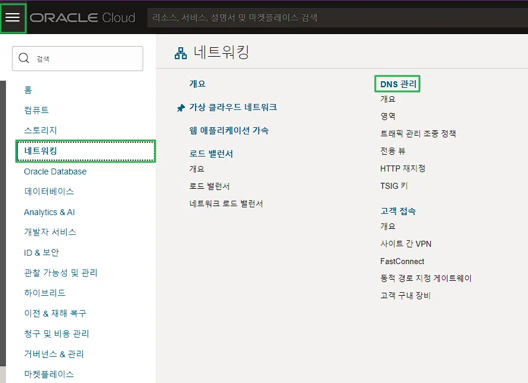Select 데이터베이스 in the sidebar
This screenshot has width=528, height=383.
coord(49,191)
